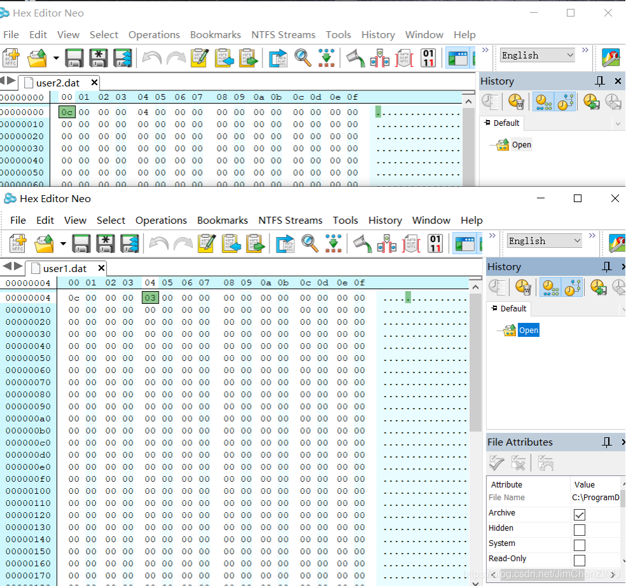Screen dimensions: 626x586
Task: Check Hidden attribute checkbox
Action: coord(580,529)
